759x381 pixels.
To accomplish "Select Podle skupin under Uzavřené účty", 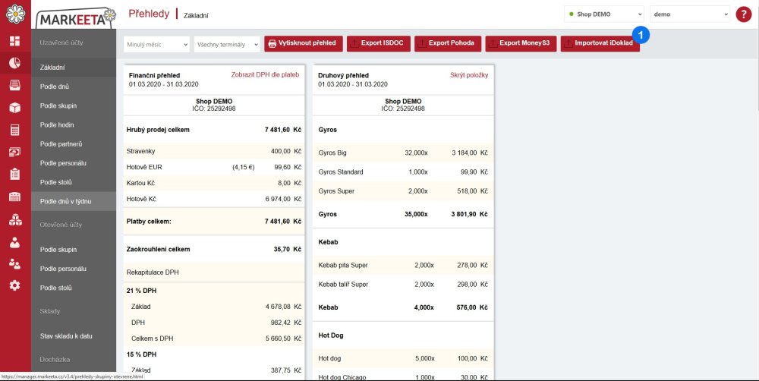I will click(74, 105).
